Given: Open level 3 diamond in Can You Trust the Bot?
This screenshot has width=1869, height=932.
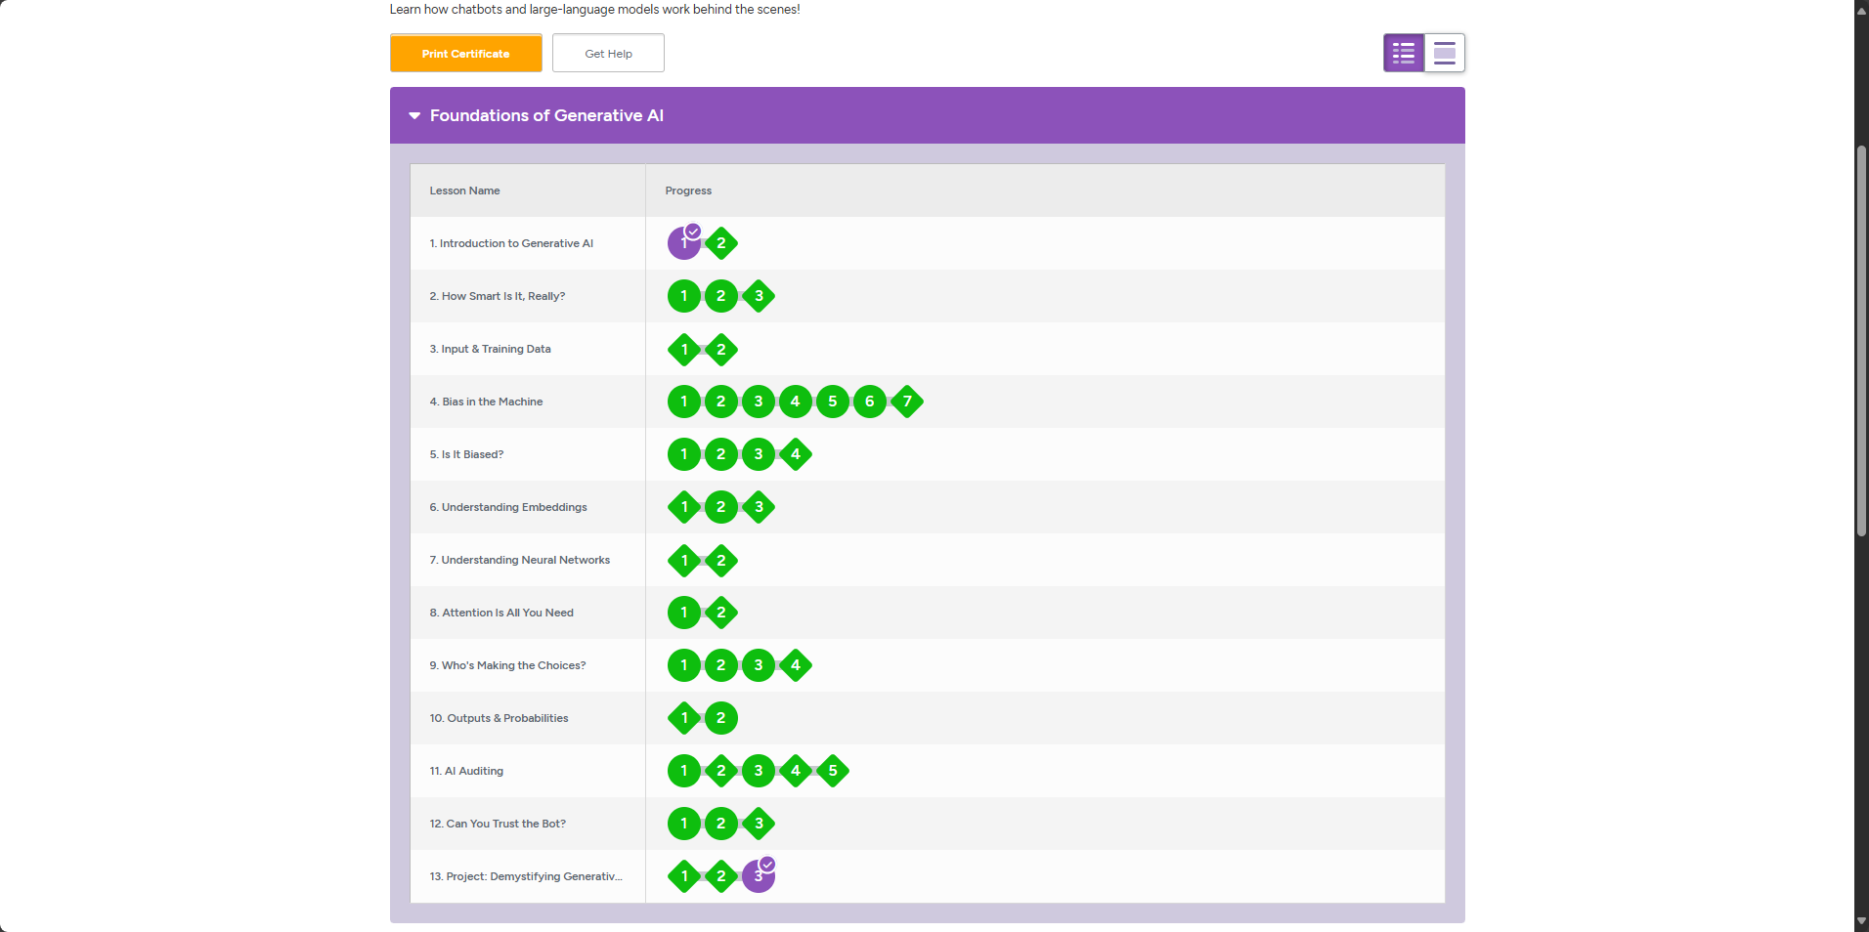Looking at the screenshot, I should 759,824.
